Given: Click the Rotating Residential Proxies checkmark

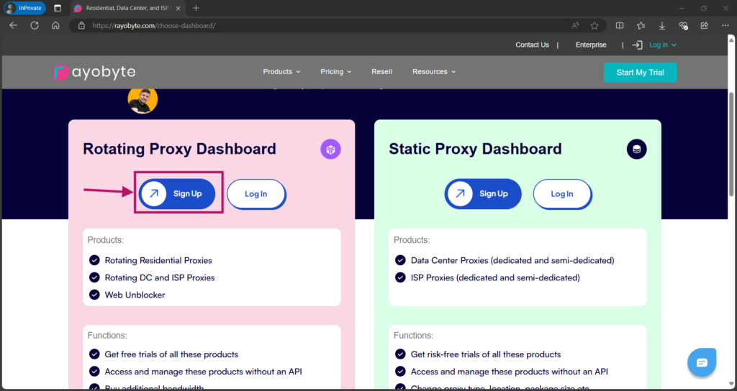Looking at the screenshot, I should tap(94, 260).
